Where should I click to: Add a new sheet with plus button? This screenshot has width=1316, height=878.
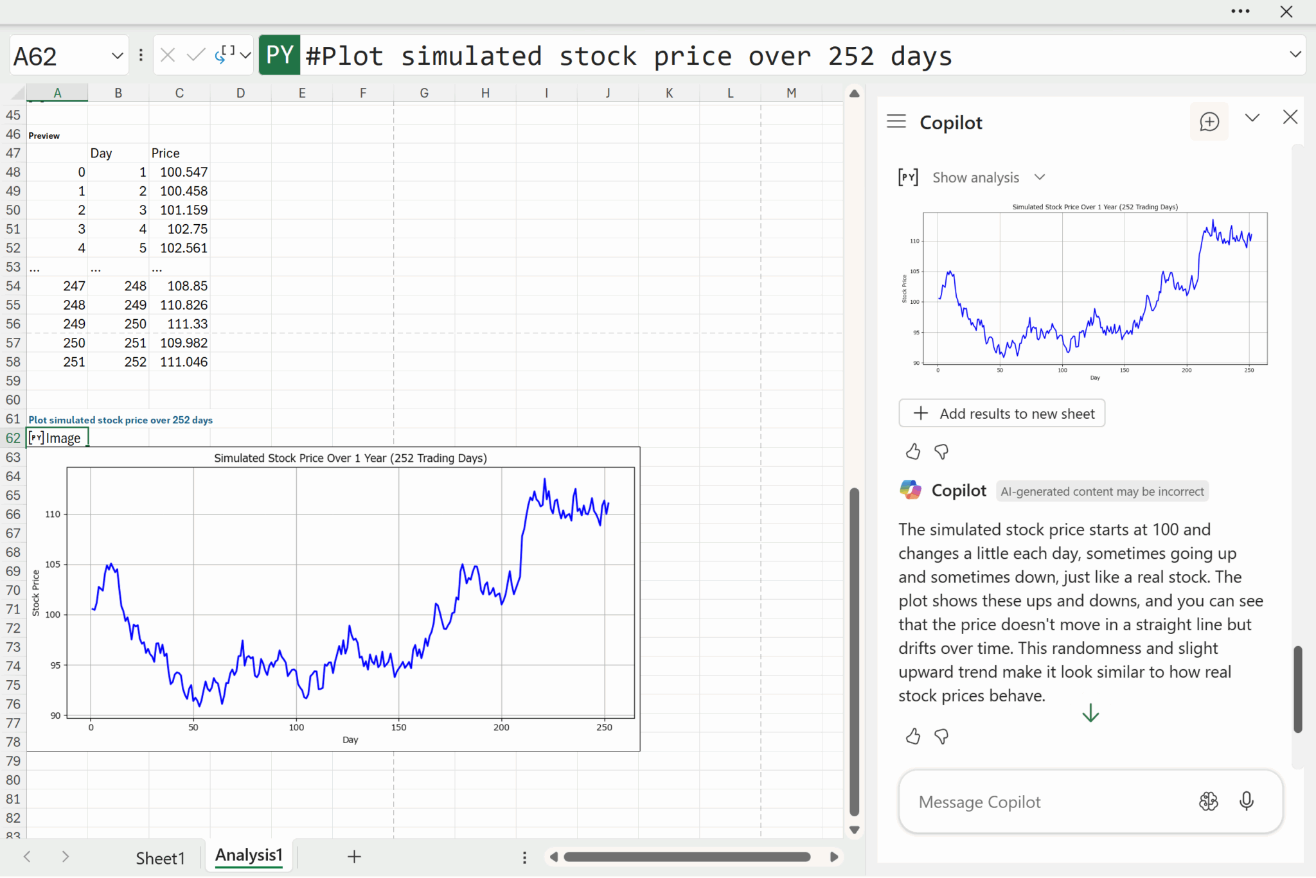(x=354, y=857)
